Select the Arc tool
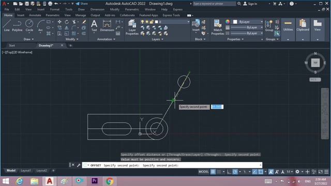Image resolution: width=331 pixels, height=186 pixels. [40, 25]
